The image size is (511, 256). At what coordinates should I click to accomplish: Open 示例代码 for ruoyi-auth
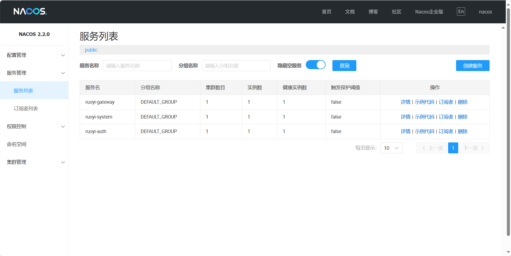tap(424, 131)
